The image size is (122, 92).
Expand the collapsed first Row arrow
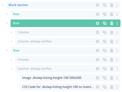7,14
